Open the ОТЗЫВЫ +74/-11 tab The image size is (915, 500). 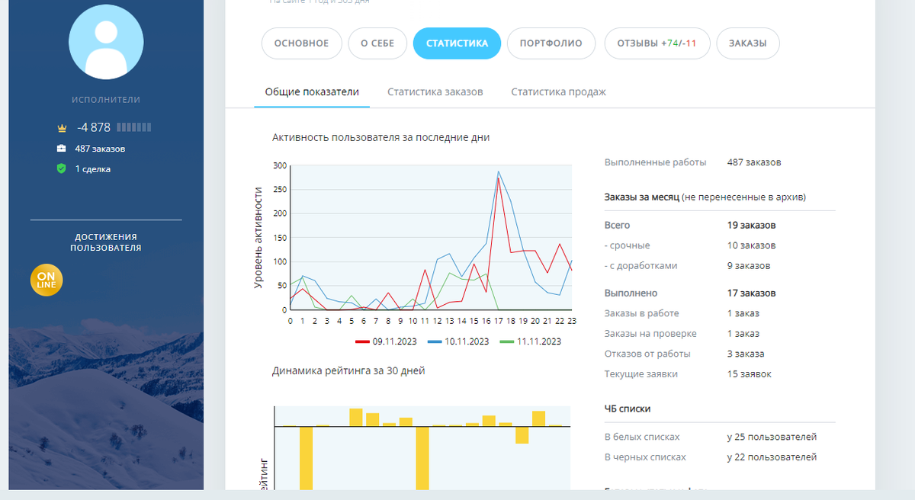[x=657, y=43]
